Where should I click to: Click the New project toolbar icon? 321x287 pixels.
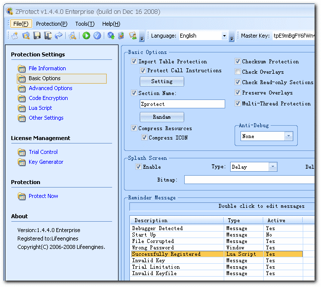(15, 36)
